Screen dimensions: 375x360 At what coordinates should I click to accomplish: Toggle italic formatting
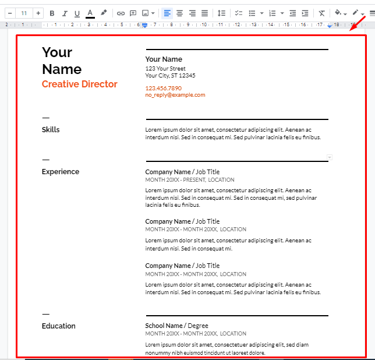(65, 13)
